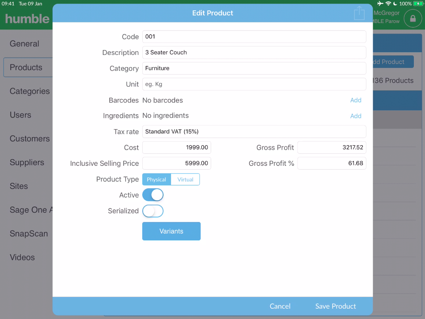
Task: Tap the Wi-Fi icon in status bar
Action: click(388, 4)
